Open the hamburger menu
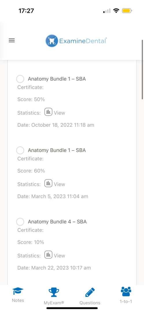 point(12,41)
